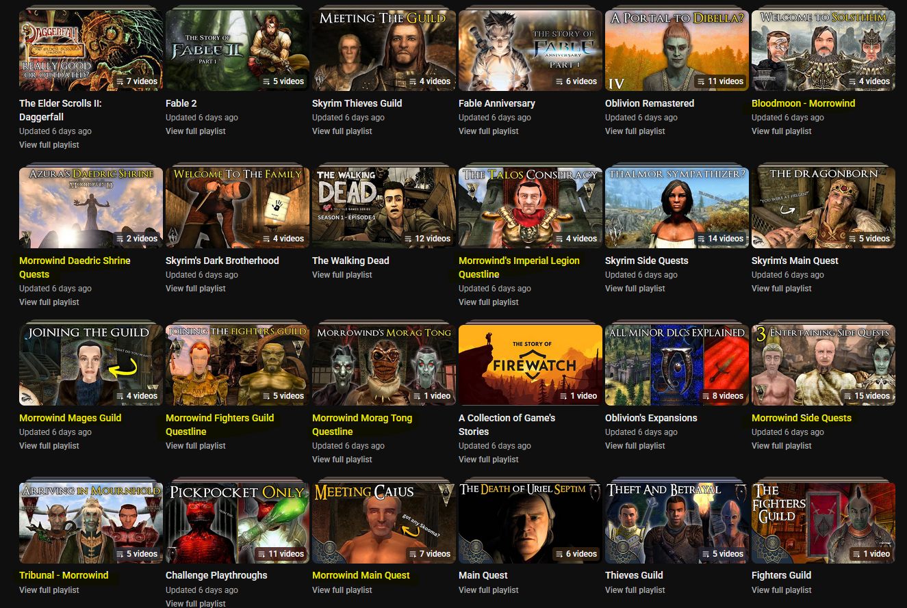The image size is (907, 608).
Task: Open The Talos Conspiracy thumbnail
Action: click(x=530, y=207)
